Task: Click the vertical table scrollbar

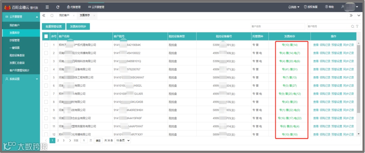Action: point(359,79)
